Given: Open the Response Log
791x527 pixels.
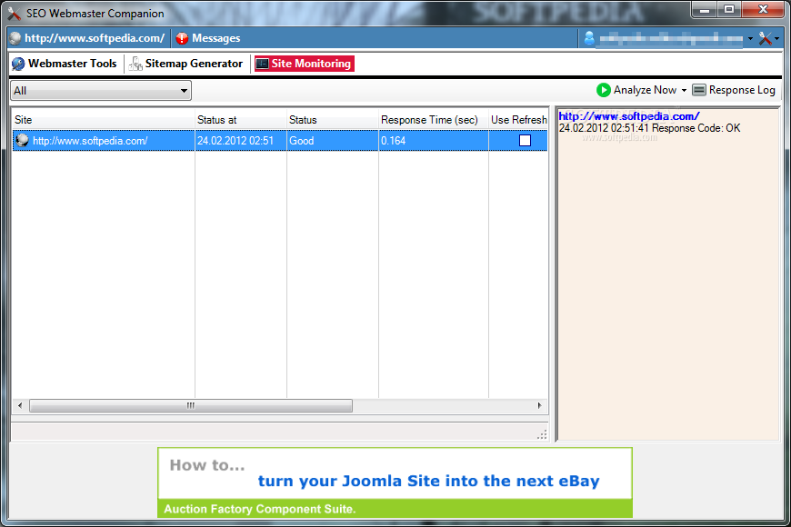Looking at the screenshot, I should (x=734, y=90).
